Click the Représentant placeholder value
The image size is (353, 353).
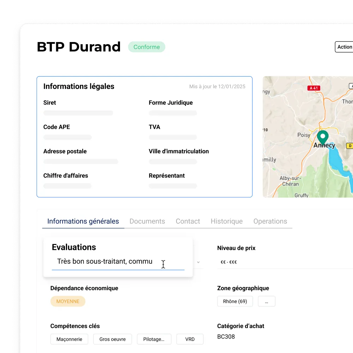173,186
